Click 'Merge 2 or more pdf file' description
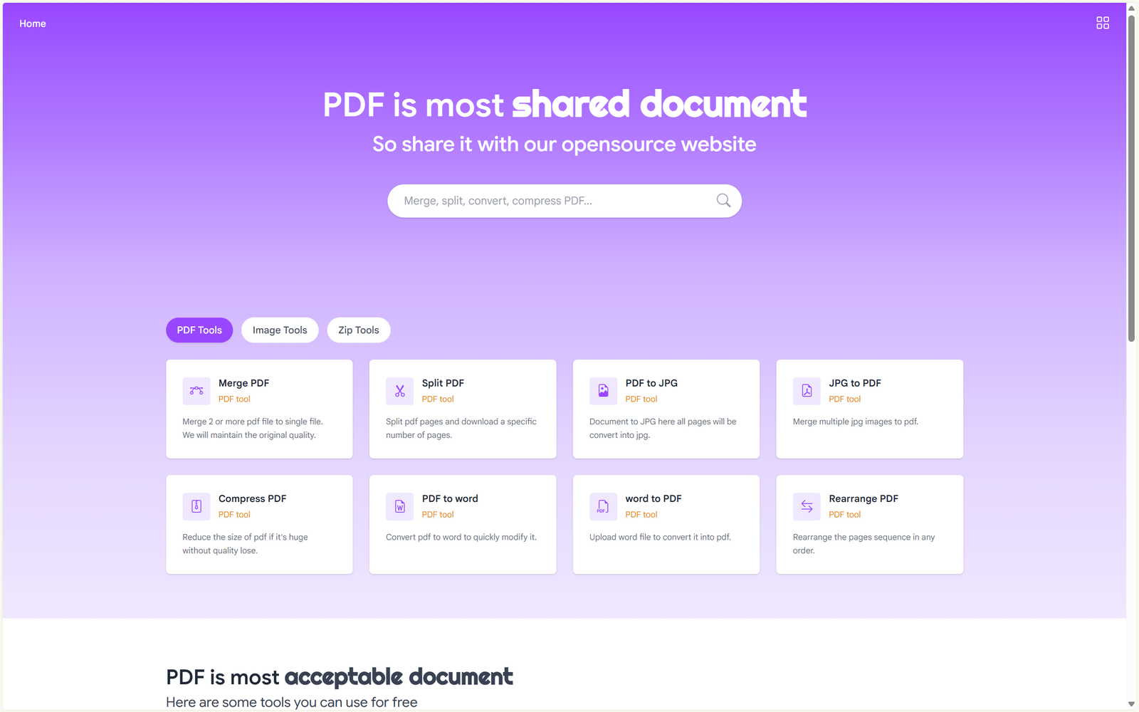The height and width of the screenshot is (712, 1139). [x=253, y=428]
